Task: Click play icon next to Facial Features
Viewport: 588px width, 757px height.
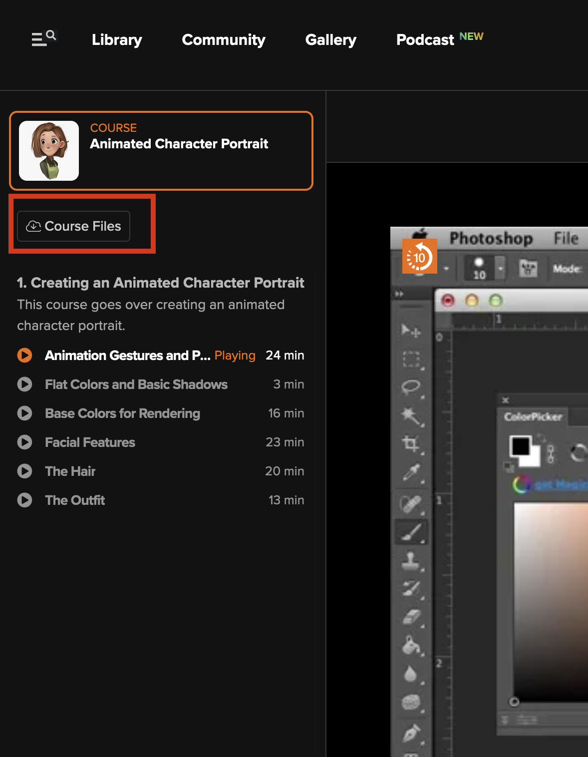Action: (x=24, y=442)
